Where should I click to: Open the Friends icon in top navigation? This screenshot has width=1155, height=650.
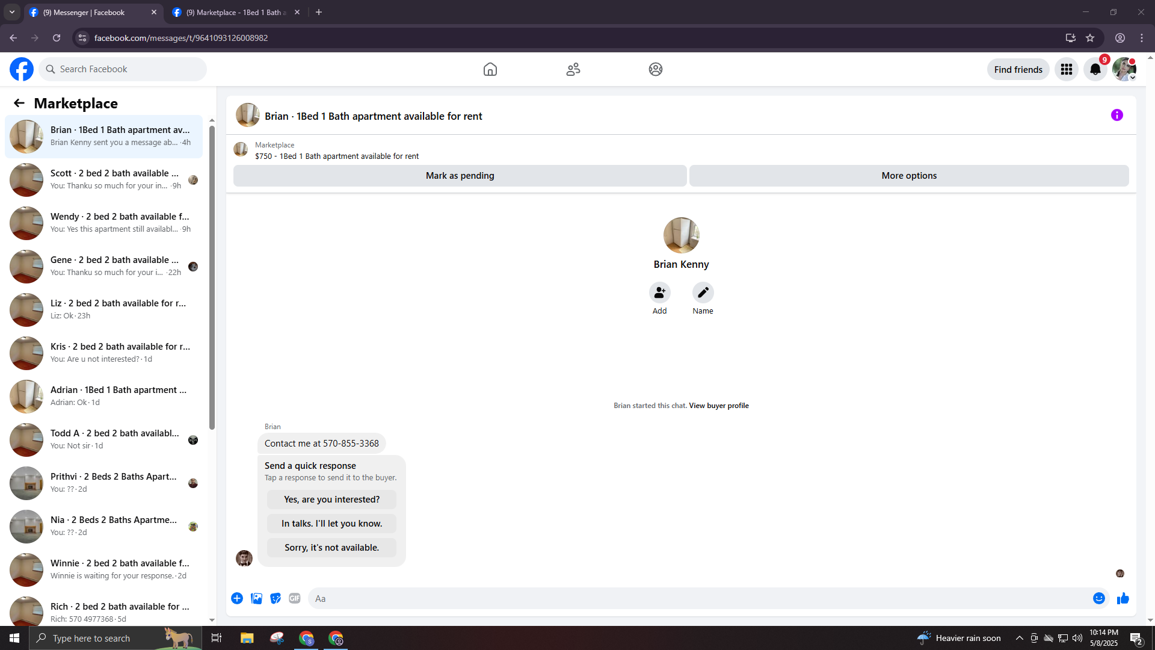(573, 69)
